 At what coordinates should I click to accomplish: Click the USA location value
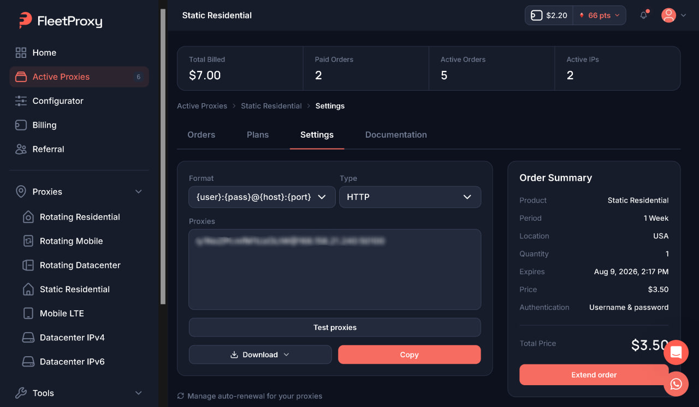(x=661, y=236)
